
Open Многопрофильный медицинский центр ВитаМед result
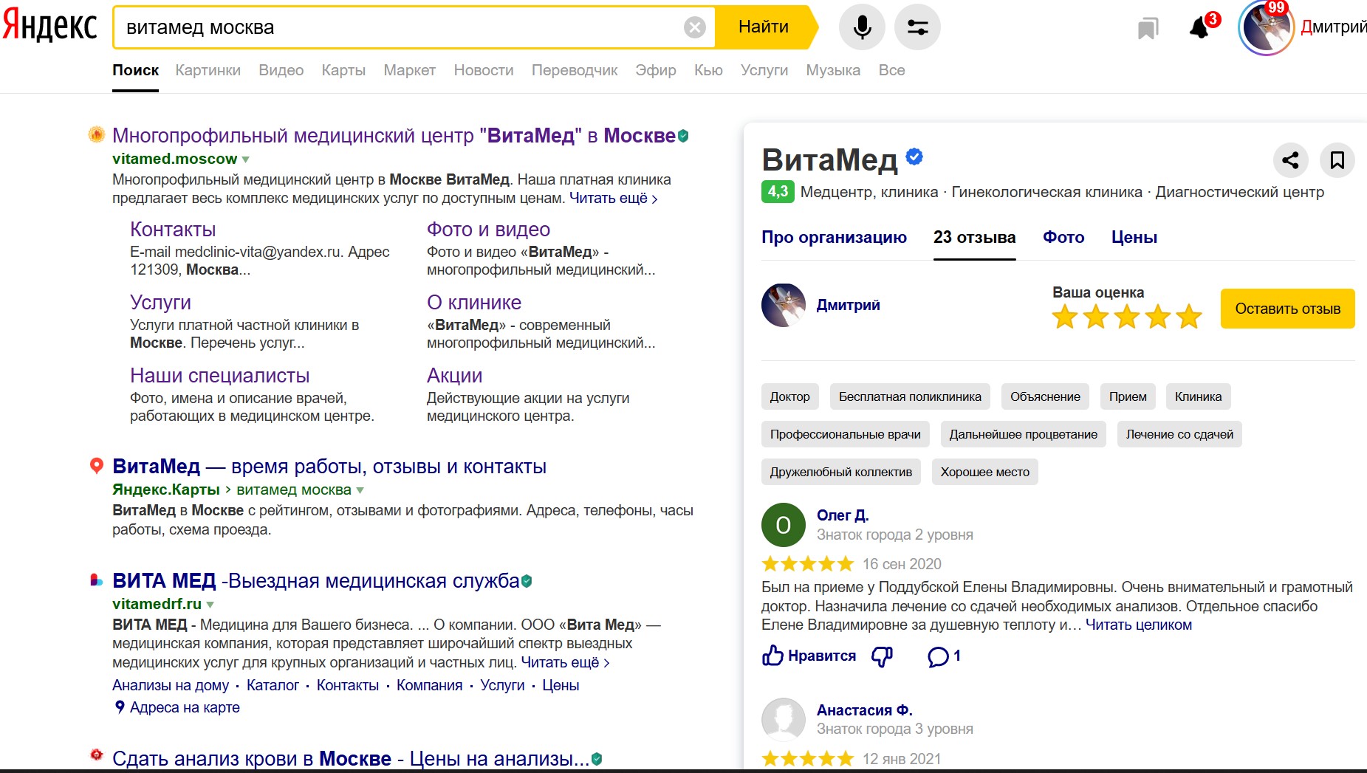[394, 136]
